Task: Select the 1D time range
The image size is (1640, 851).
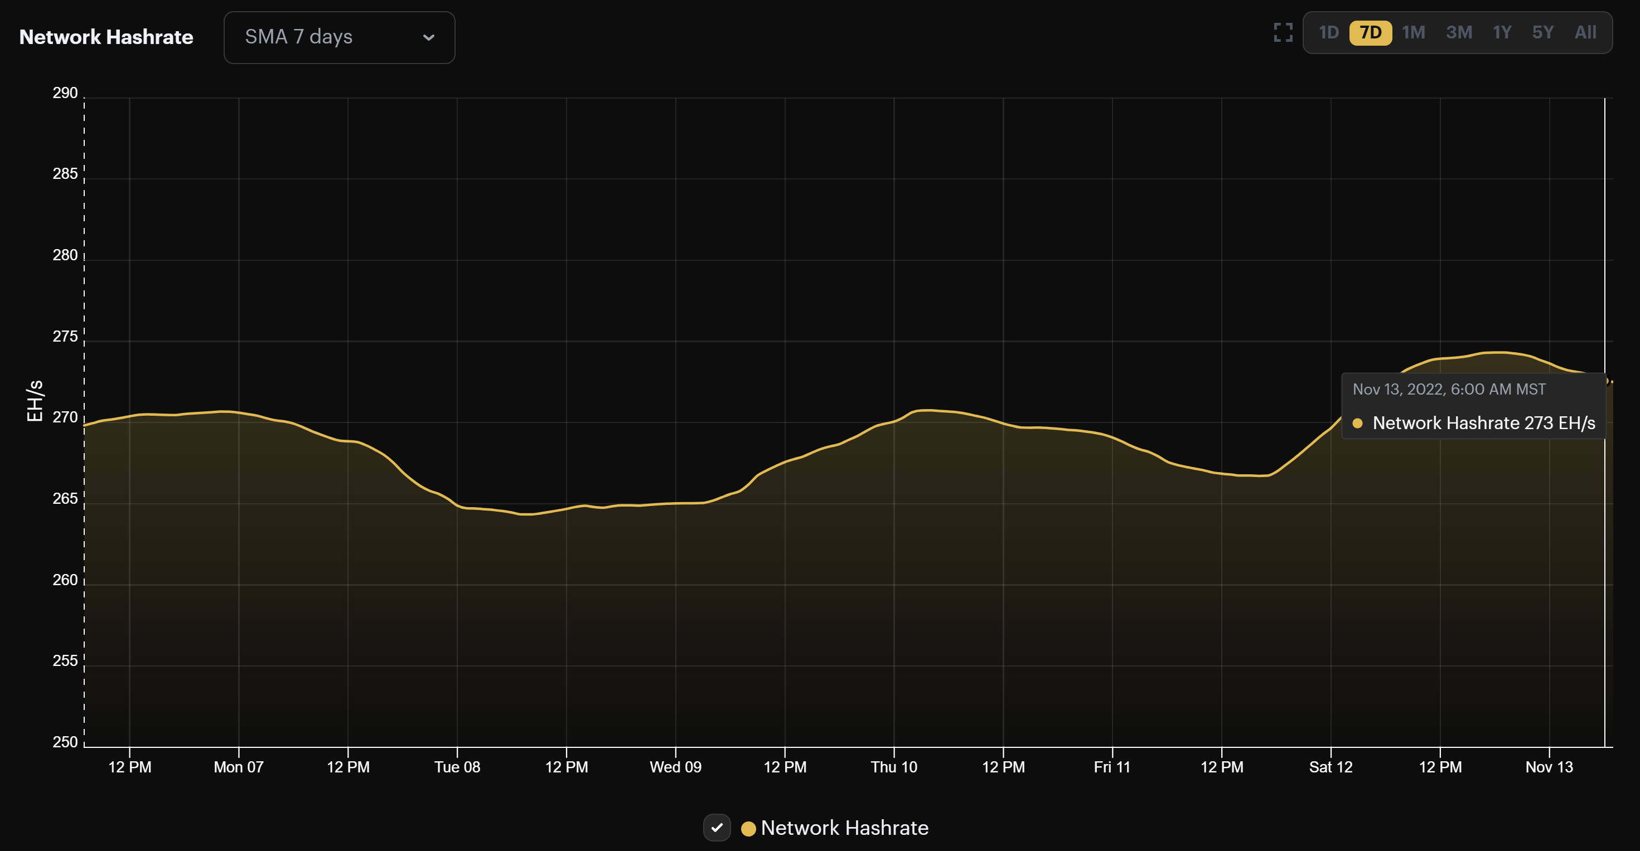Action: (x=1329, y=32)
